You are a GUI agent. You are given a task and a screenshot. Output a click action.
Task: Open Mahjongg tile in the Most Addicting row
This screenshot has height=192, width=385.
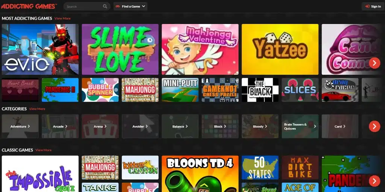pos(140,90)
